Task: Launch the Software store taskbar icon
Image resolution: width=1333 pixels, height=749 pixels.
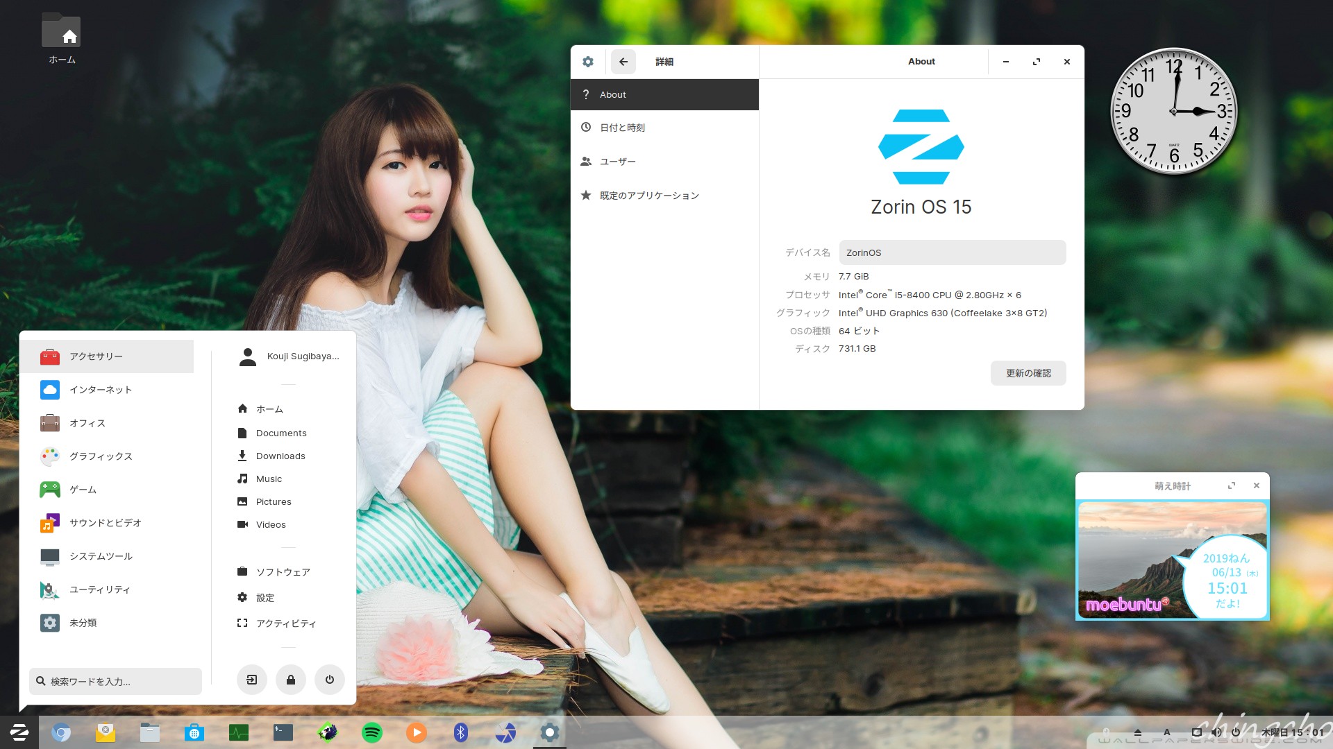Action: [194, 732]
